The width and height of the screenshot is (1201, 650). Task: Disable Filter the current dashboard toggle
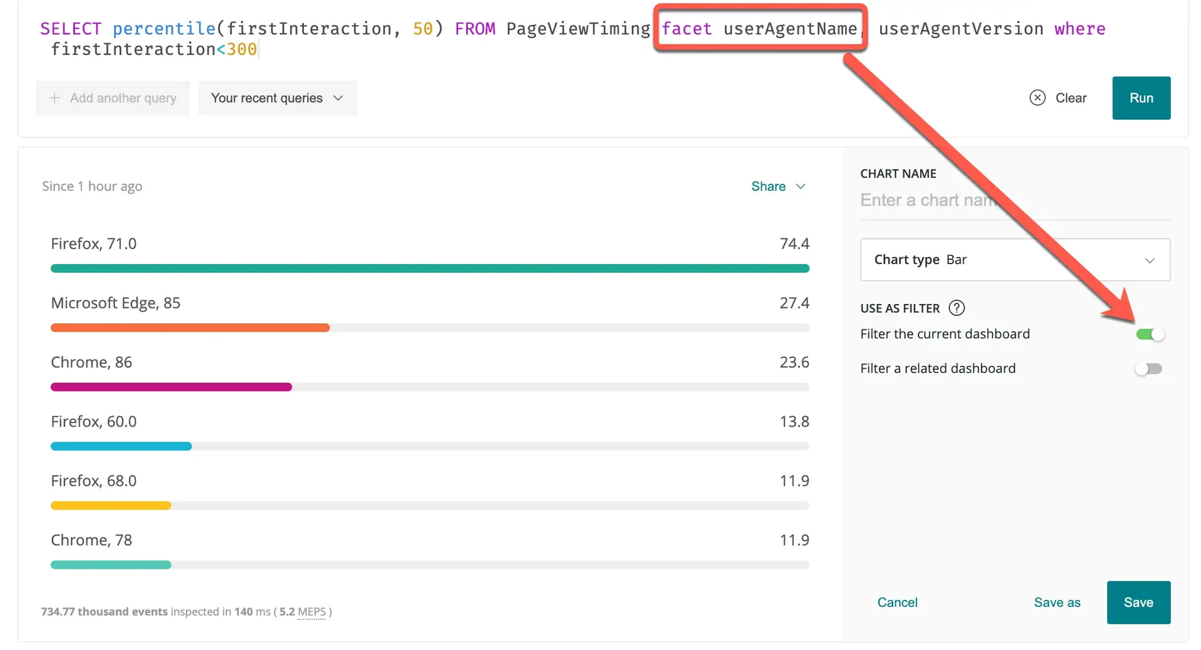pos(1149,334)
